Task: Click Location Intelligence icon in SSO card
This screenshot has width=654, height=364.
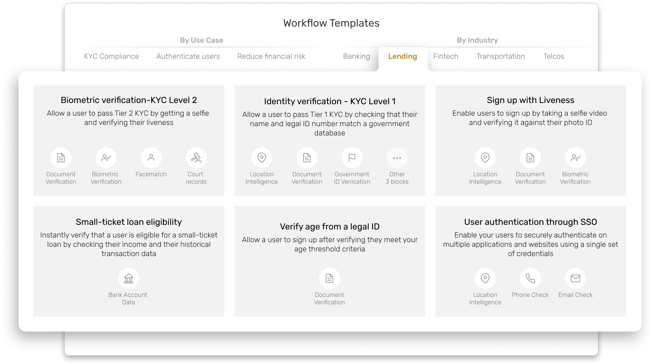Action: point(485,278)
